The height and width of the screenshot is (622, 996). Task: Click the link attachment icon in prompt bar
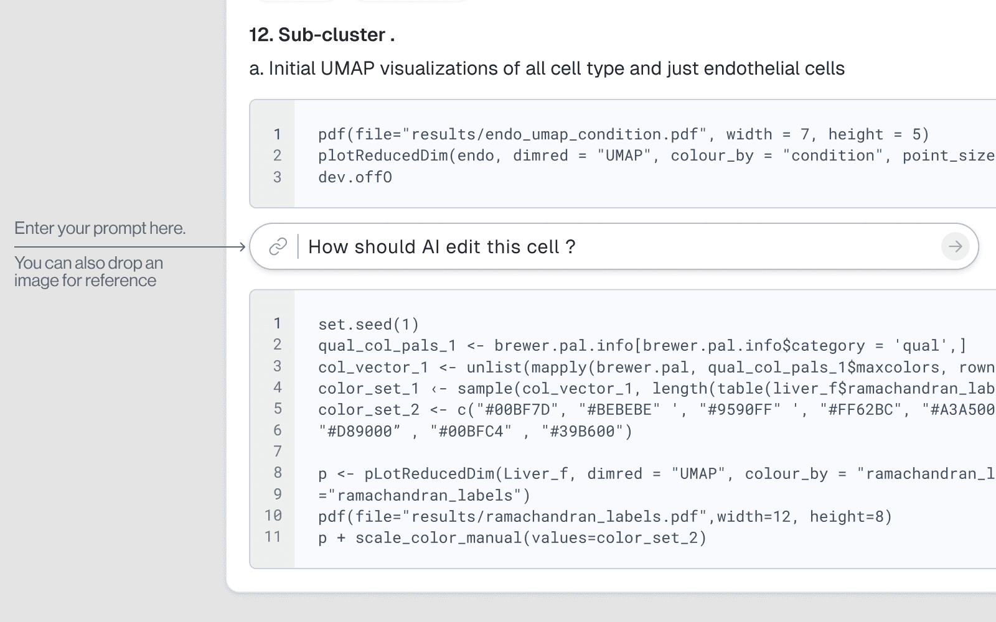278,247
